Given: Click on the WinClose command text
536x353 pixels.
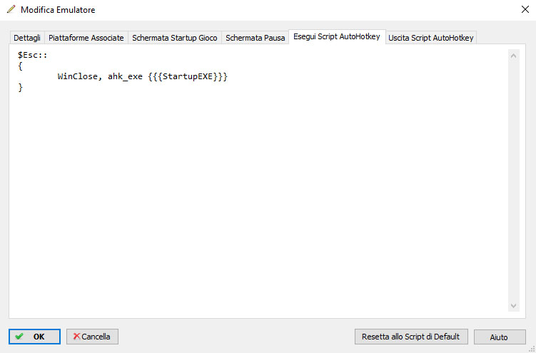Looking at the screenshot, I should (78, 76).
